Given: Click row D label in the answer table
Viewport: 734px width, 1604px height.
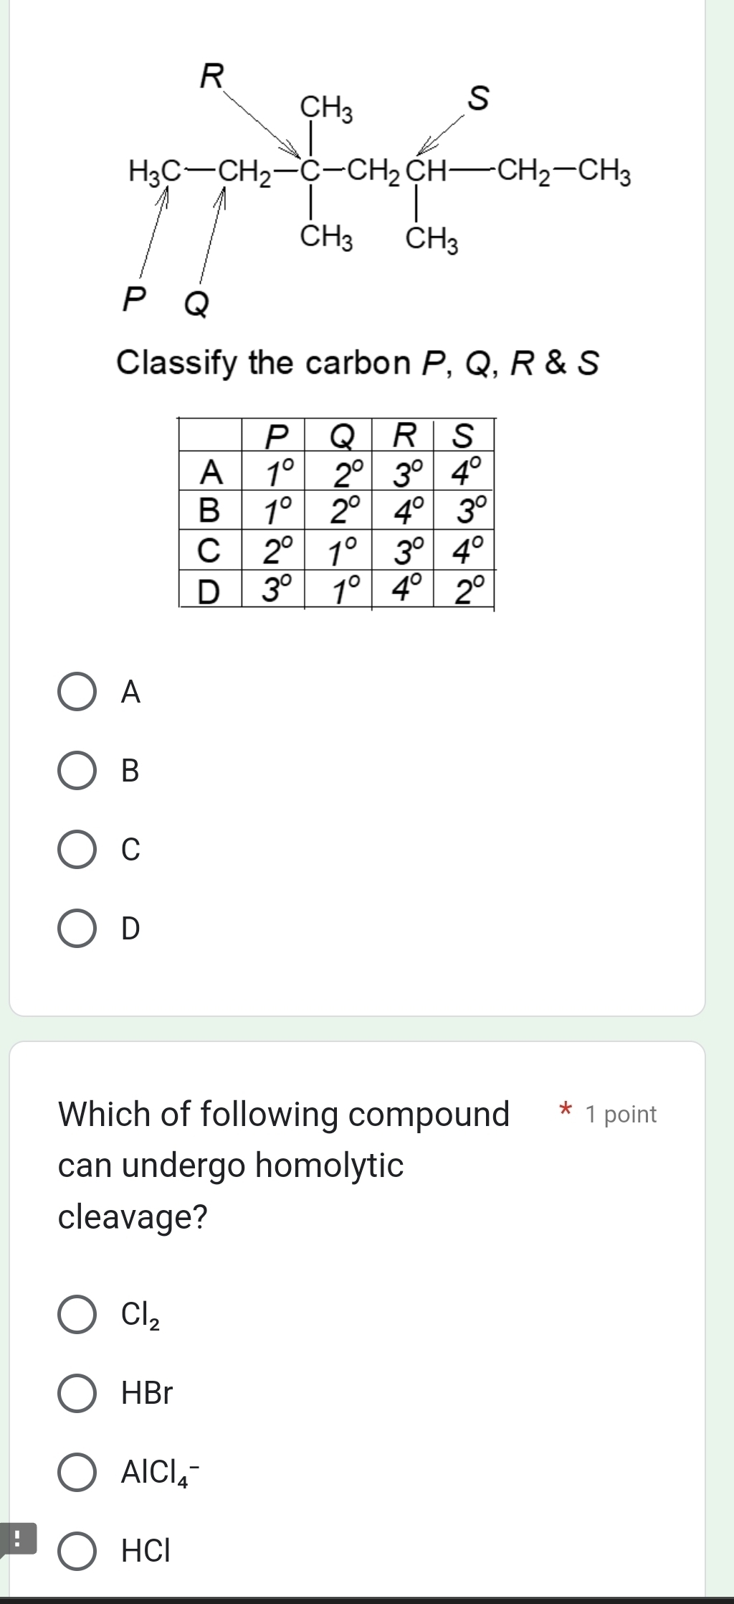Looking at the screenshot, I should (209, 591).
